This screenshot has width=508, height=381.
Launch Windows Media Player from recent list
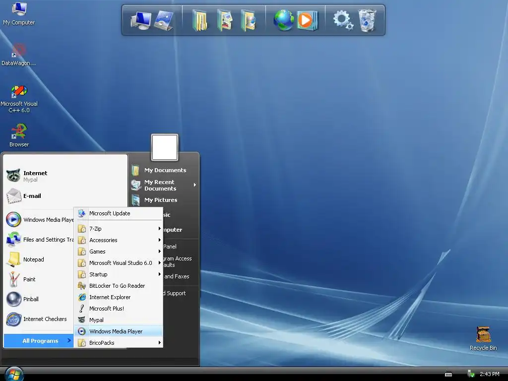40,220
